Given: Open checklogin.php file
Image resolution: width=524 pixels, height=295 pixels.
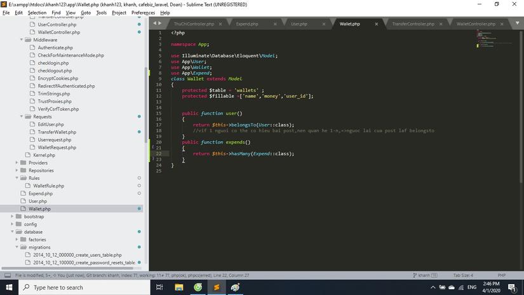Looking at the screenshot, I should click(53, 63).
